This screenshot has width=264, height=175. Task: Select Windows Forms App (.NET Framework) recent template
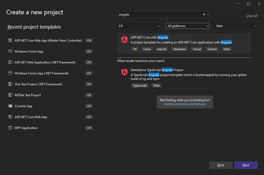pyautogui.click(x=51, y=73)
